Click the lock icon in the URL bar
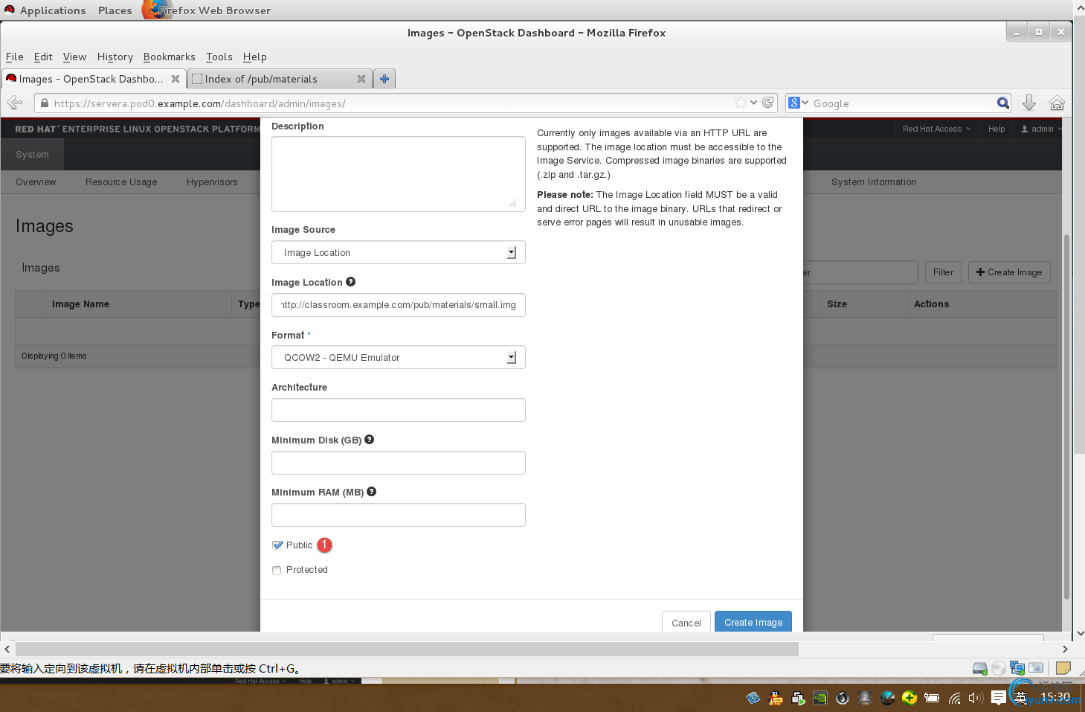 45,103
